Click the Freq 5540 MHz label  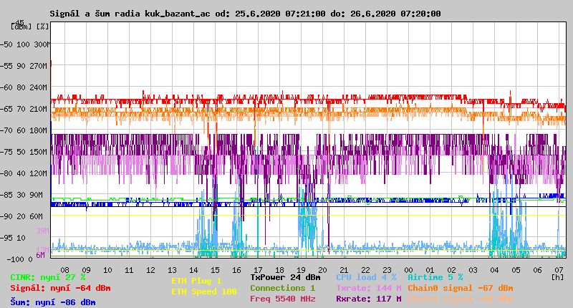tap(282, 299)
